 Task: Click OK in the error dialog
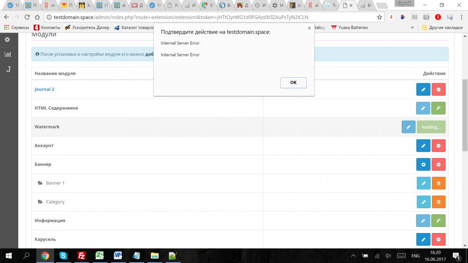293,83
